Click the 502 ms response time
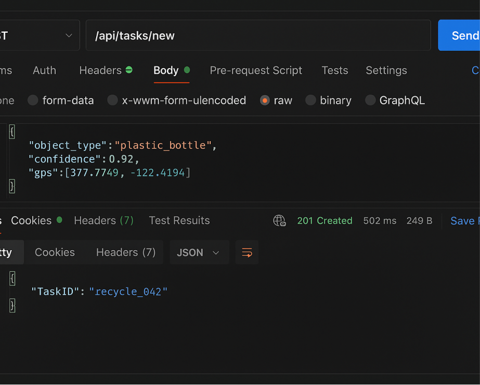480x385 pixels. [380, 221]
